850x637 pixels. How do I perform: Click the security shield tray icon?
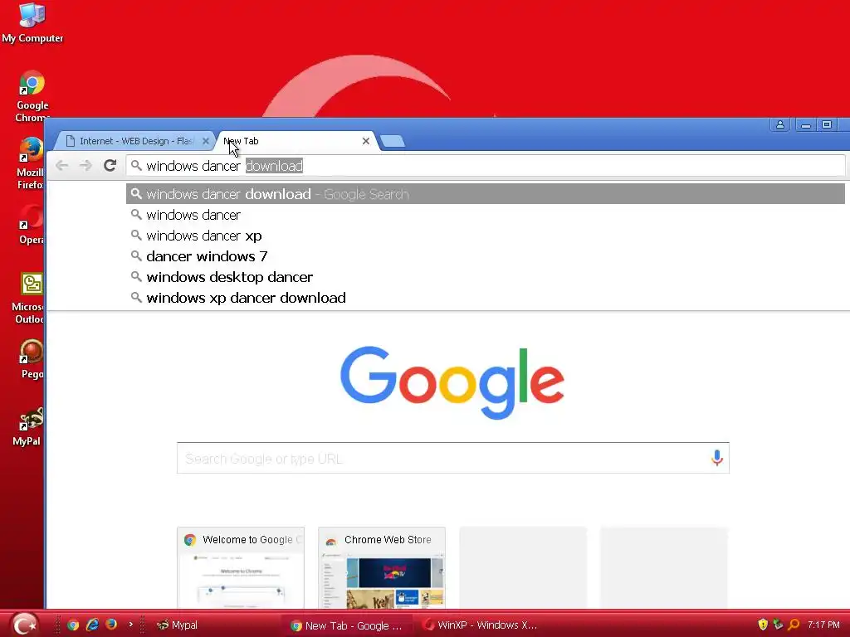pos(763,625)
